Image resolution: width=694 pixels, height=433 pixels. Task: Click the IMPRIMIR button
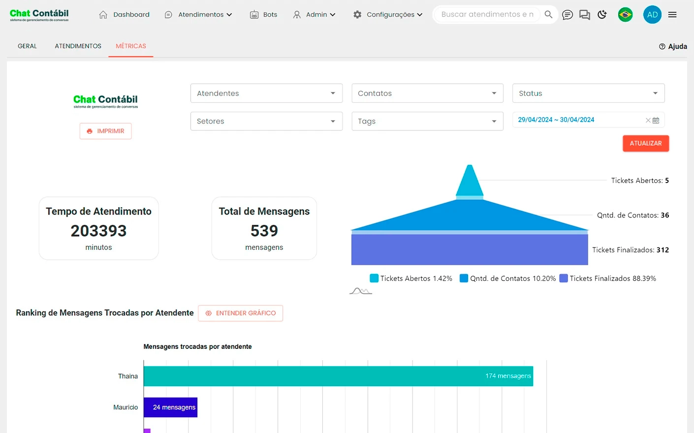click(x=105, y=131)
